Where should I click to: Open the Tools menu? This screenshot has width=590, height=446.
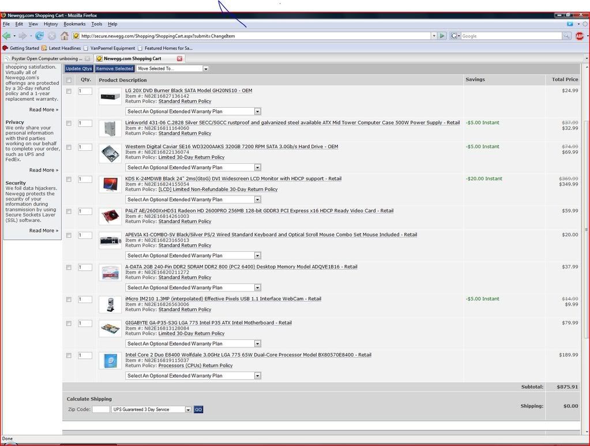[x=97, y=24]
